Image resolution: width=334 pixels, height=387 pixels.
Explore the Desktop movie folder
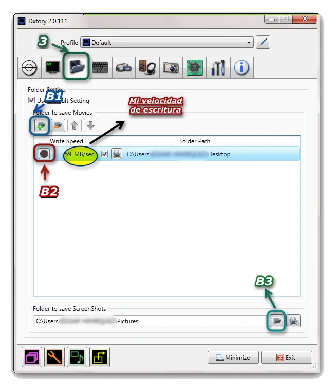117,154
